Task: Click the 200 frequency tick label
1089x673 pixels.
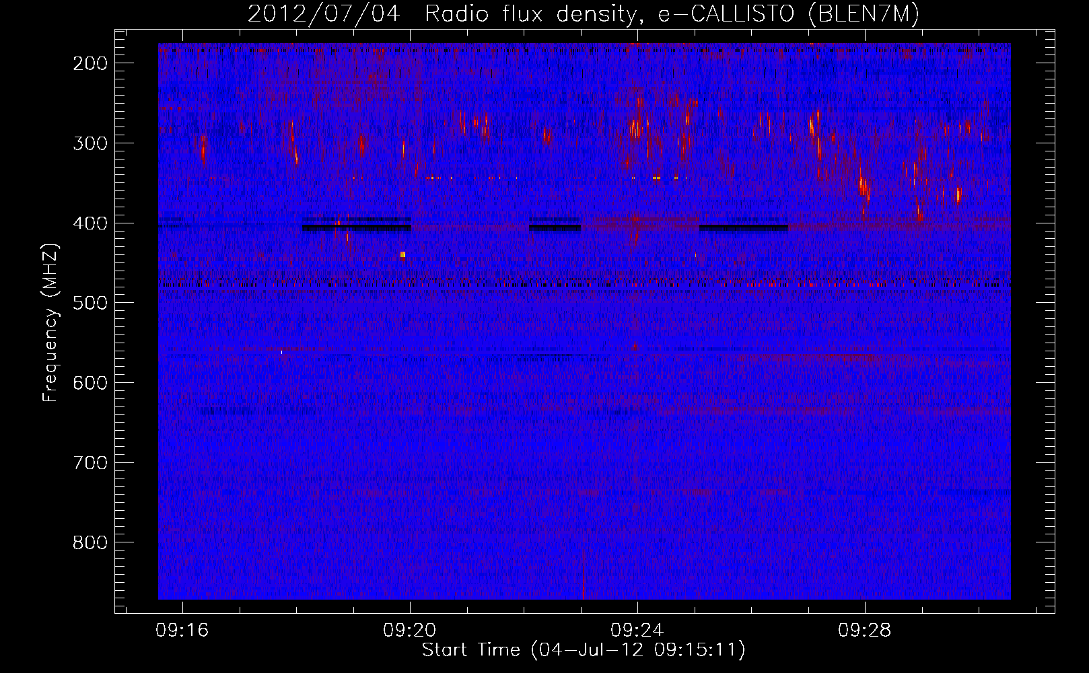Action: (90, 63)
